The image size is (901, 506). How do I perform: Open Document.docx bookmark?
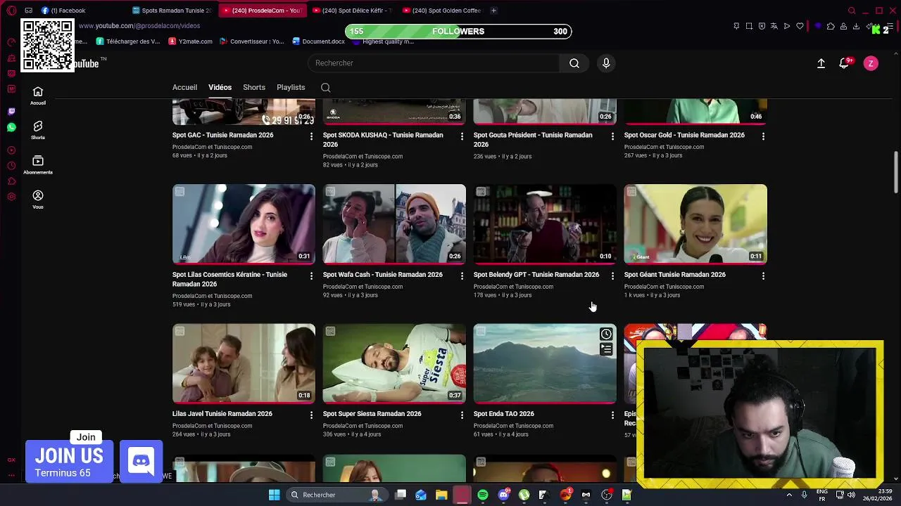(x=317, y=41)
